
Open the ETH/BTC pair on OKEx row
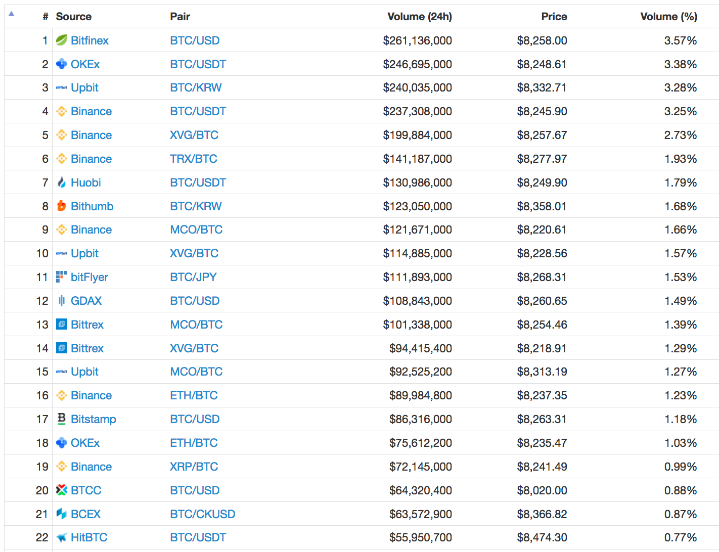point(194,443)
